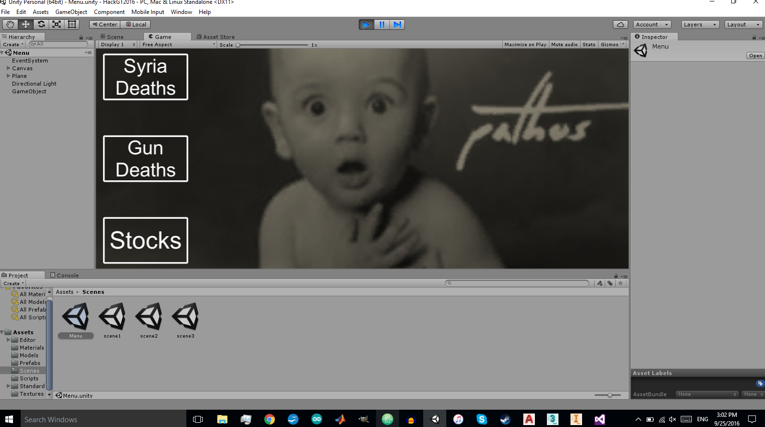Switch to the Console tab
765x427 pixels.
click(x=65, y=276)
